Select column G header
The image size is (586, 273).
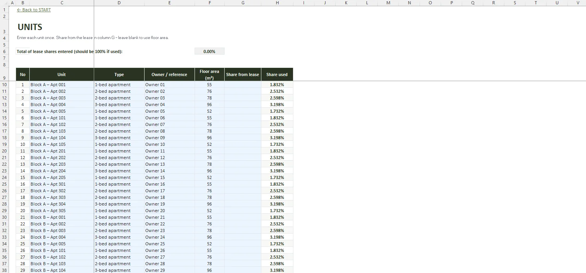243,3
